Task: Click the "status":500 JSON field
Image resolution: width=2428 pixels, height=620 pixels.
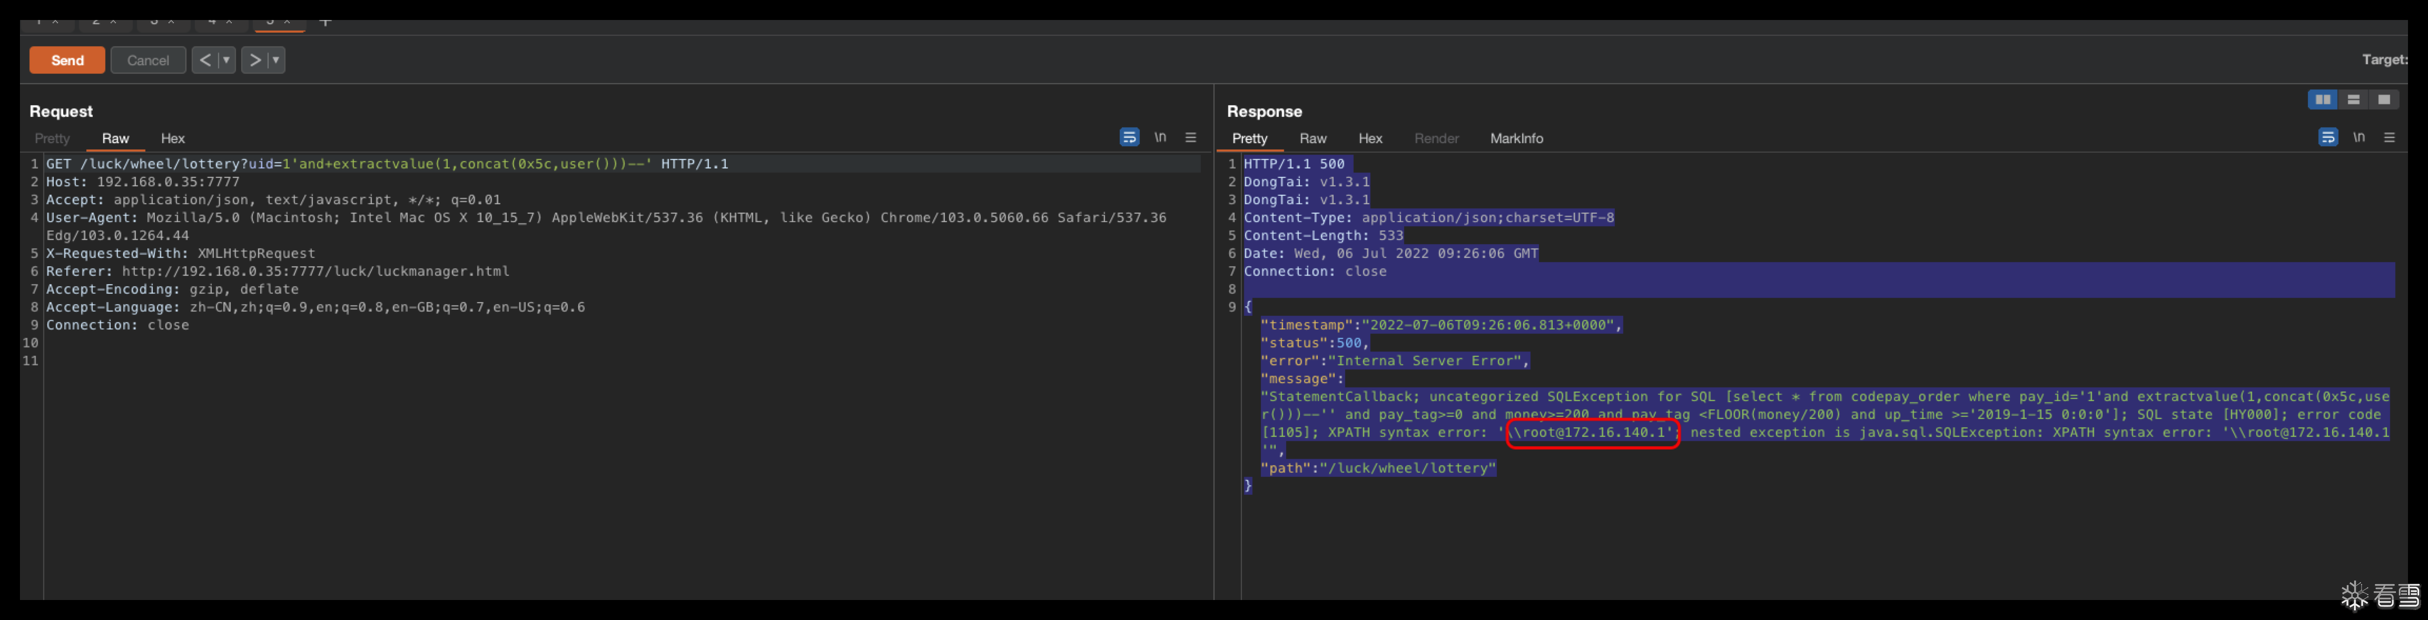Action: pyautogui.click(x=1315, y=343)
